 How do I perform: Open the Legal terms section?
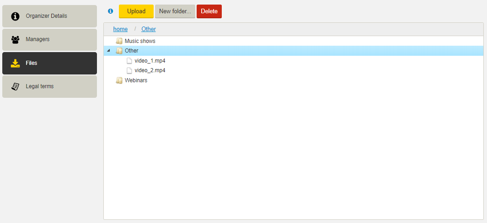tap(50, 87)
